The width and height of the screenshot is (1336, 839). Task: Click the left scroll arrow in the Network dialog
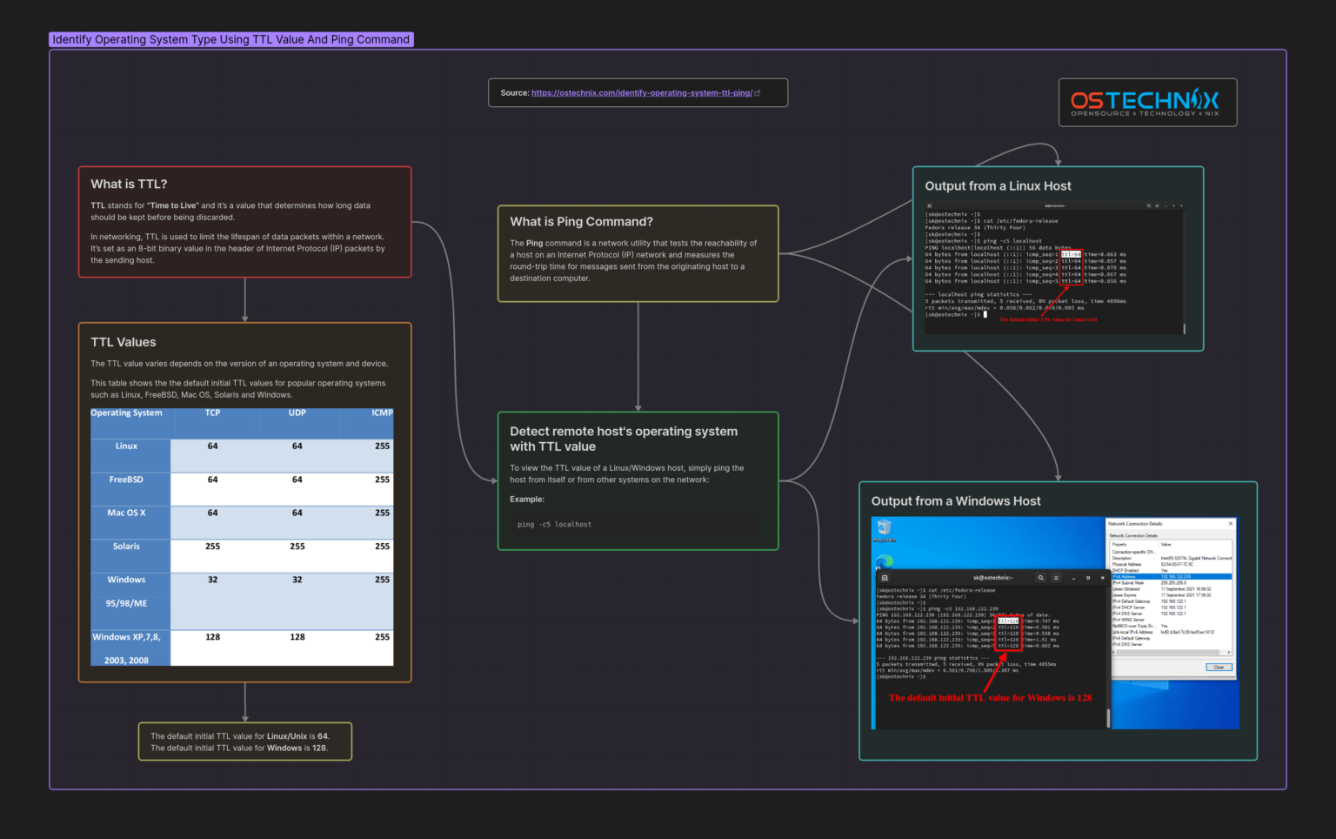(x=1113, y=652)
